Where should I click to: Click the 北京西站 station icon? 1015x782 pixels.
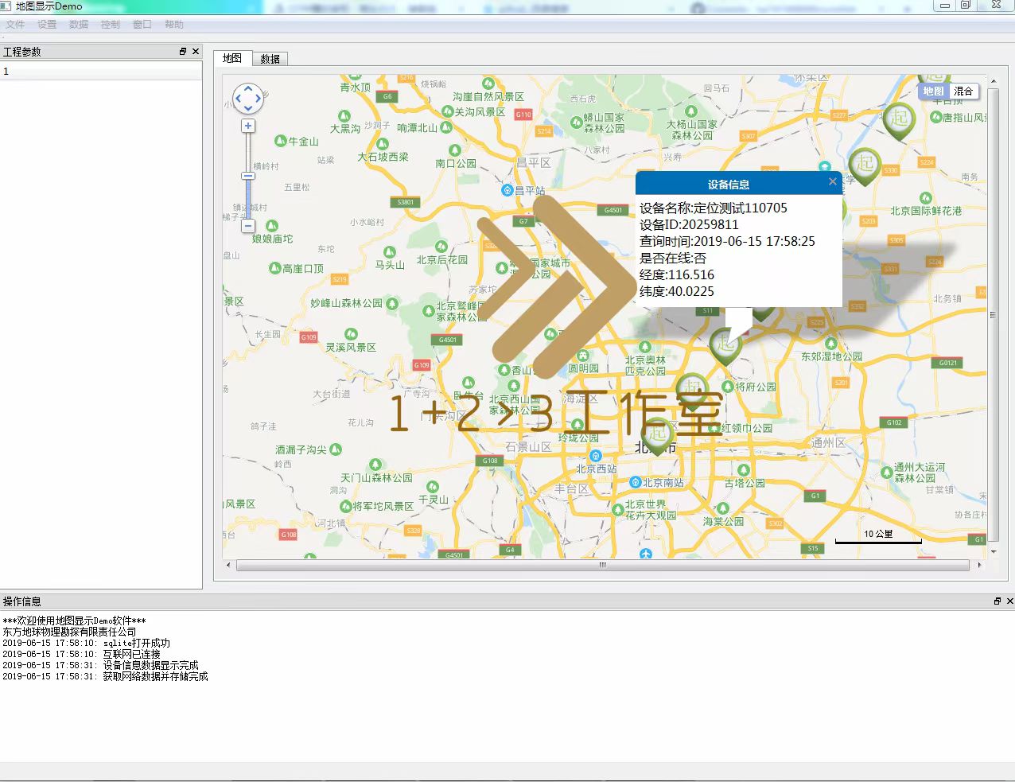(x=595, y=457)
